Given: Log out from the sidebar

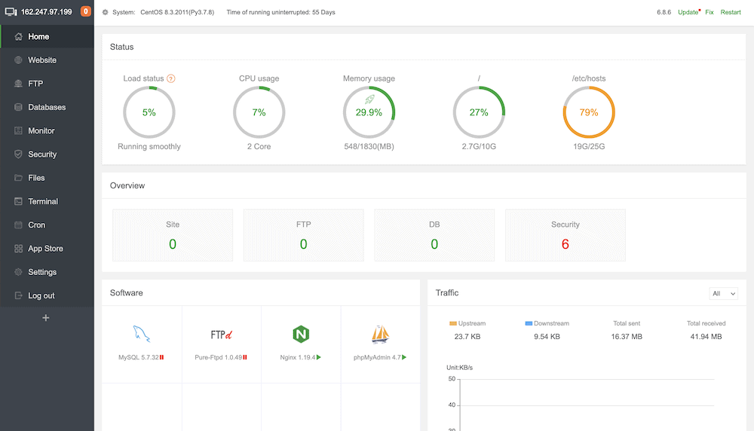Looking at the screenshot, I should click(41, 295).
